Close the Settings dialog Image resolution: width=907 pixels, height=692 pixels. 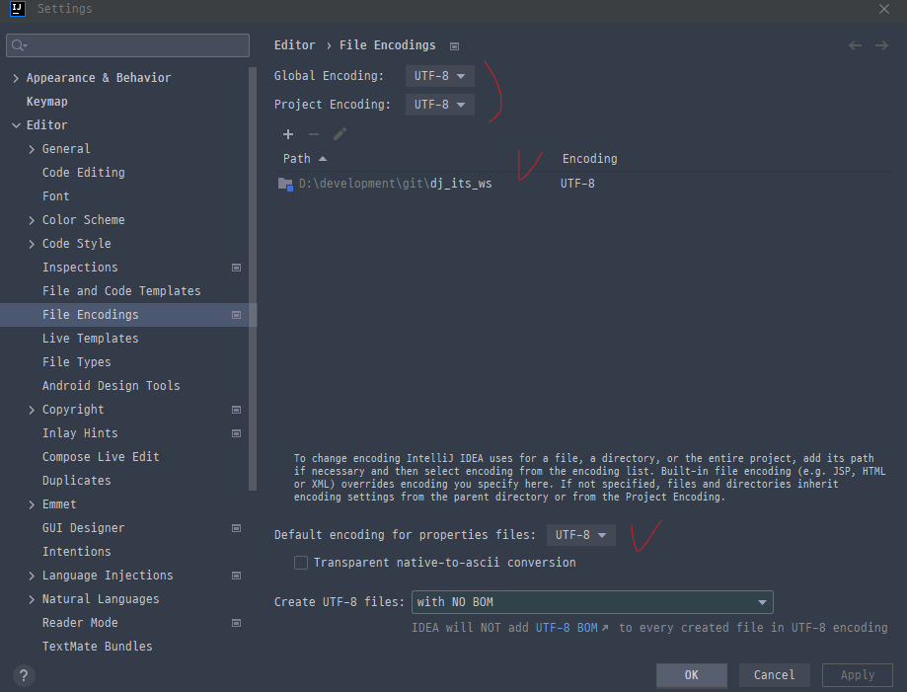[884, 9]
